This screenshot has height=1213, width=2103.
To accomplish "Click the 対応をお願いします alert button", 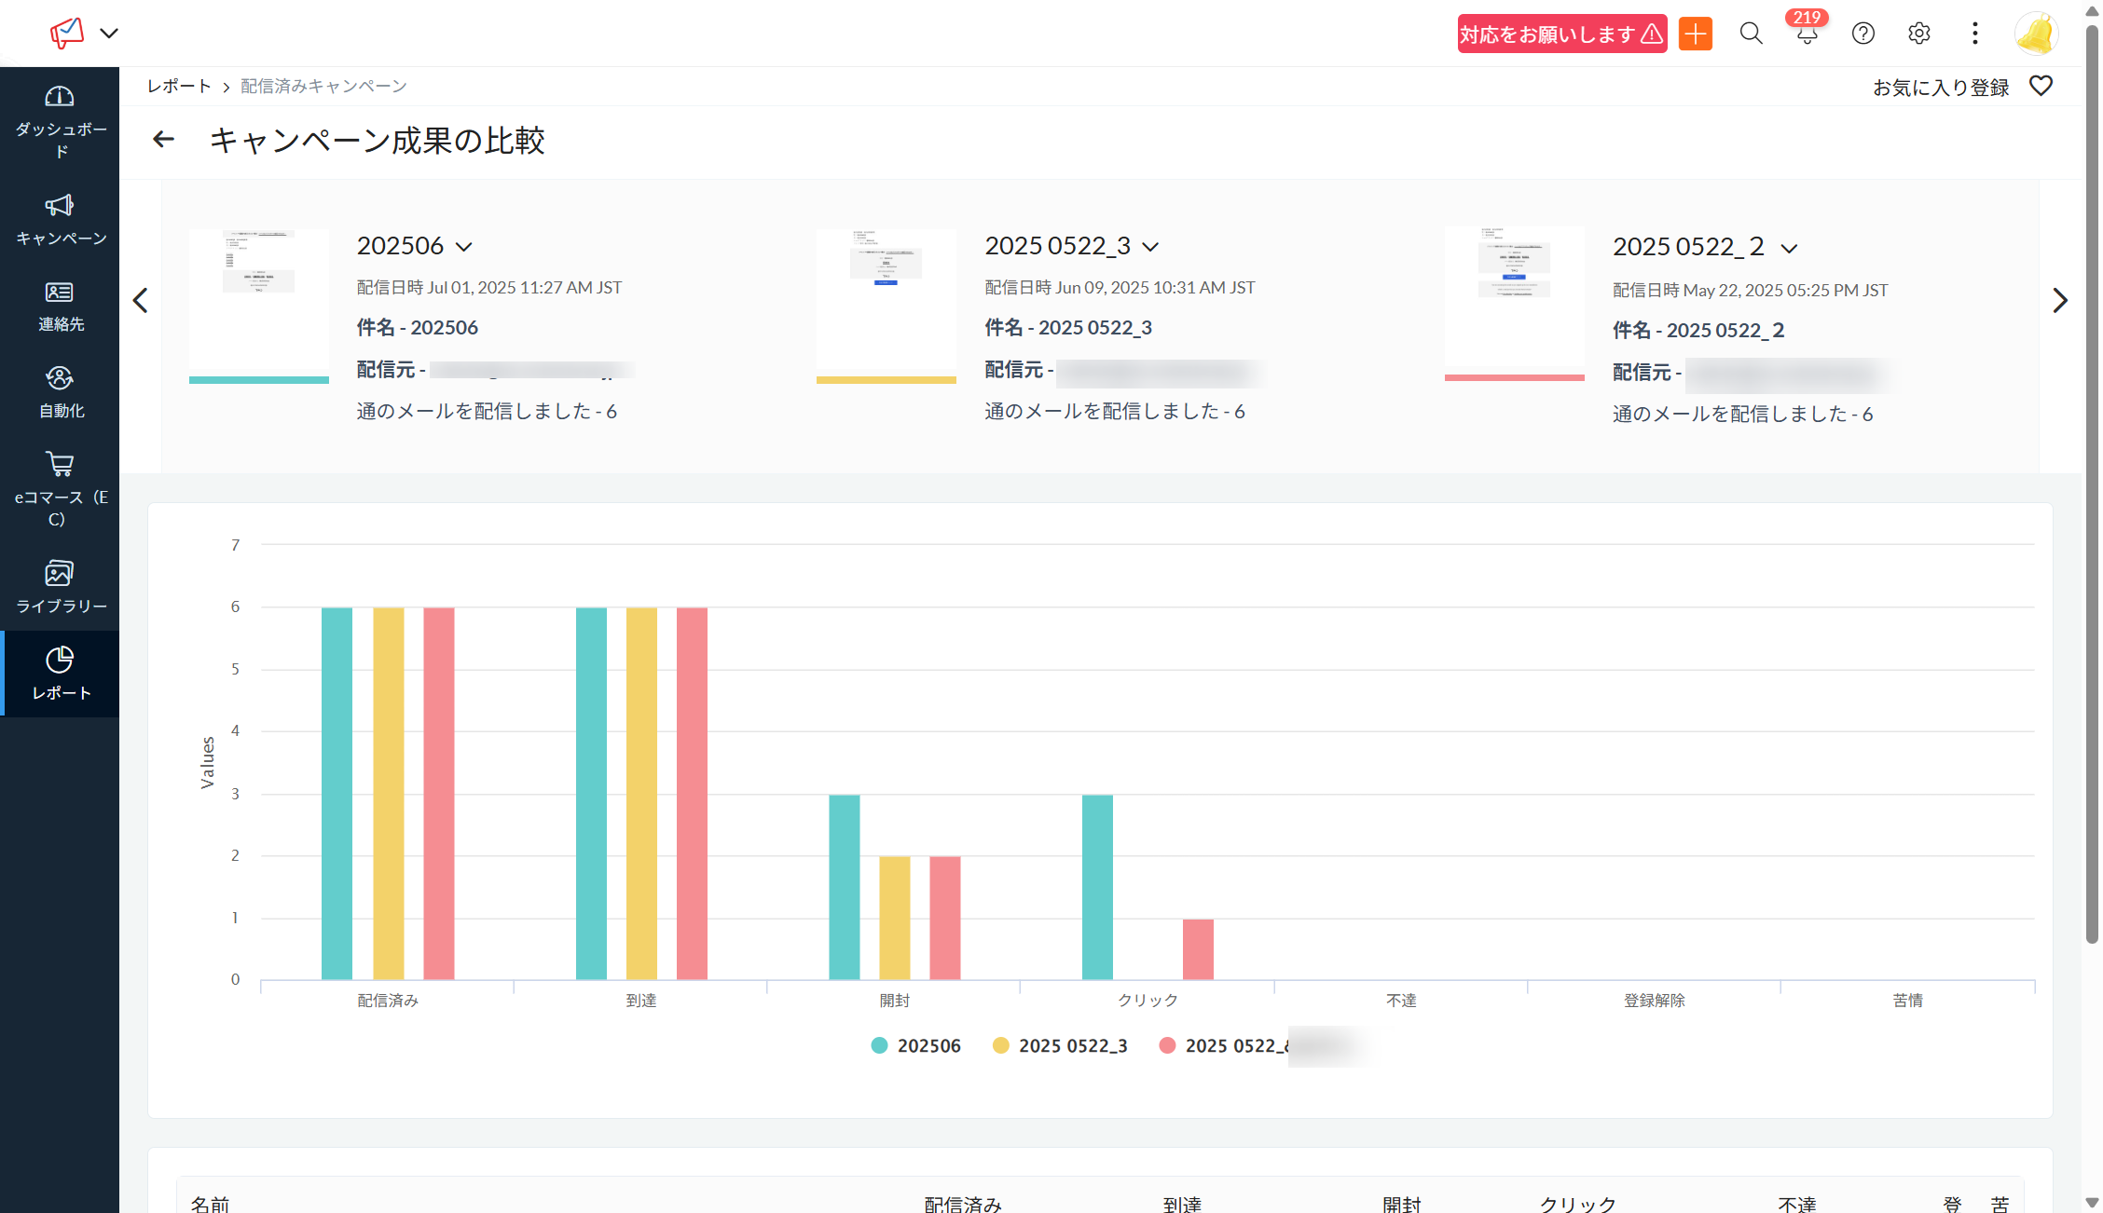I will point(1561,34).
